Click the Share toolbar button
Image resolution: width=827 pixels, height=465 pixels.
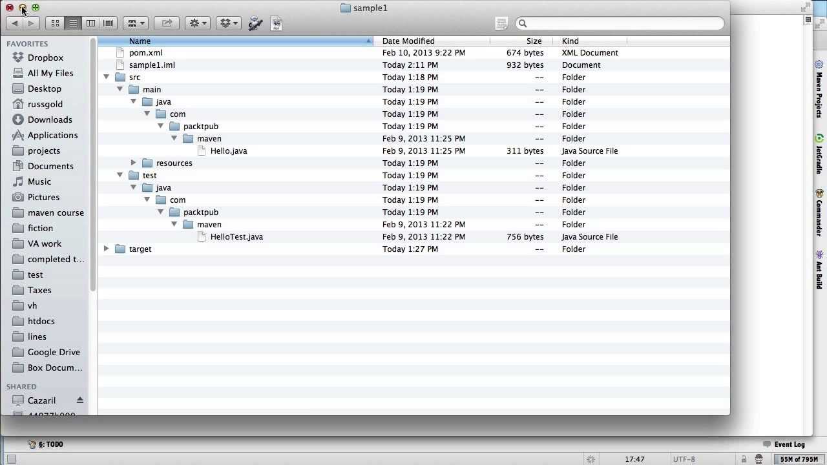pos(167,23)
